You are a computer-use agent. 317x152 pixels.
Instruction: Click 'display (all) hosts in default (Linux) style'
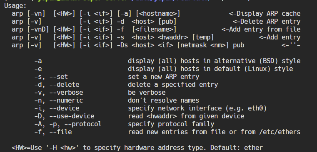point(210,69)
